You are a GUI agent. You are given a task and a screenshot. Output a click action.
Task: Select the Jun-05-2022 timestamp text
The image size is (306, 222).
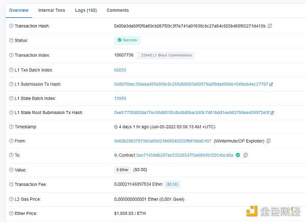pyautogui.click(x=183, y=127)
